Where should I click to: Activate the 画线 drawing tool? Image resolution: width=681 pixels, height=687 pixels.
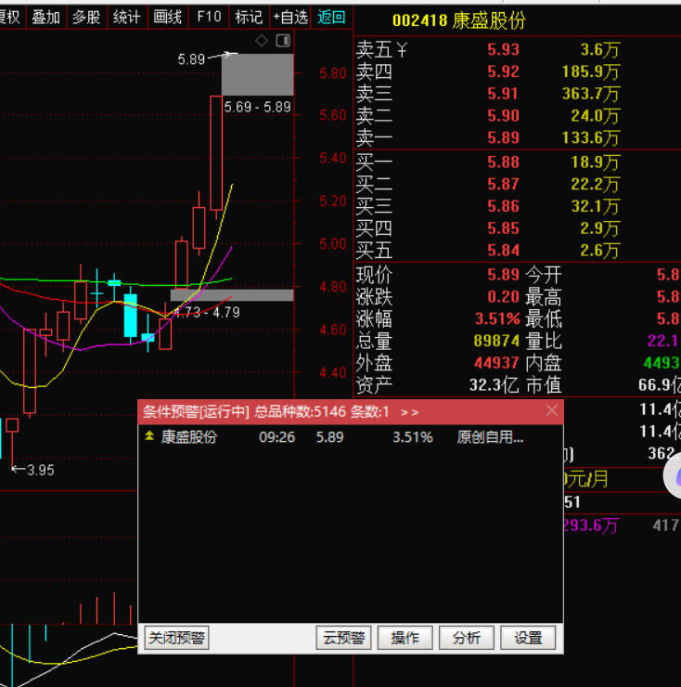point(168,17)
